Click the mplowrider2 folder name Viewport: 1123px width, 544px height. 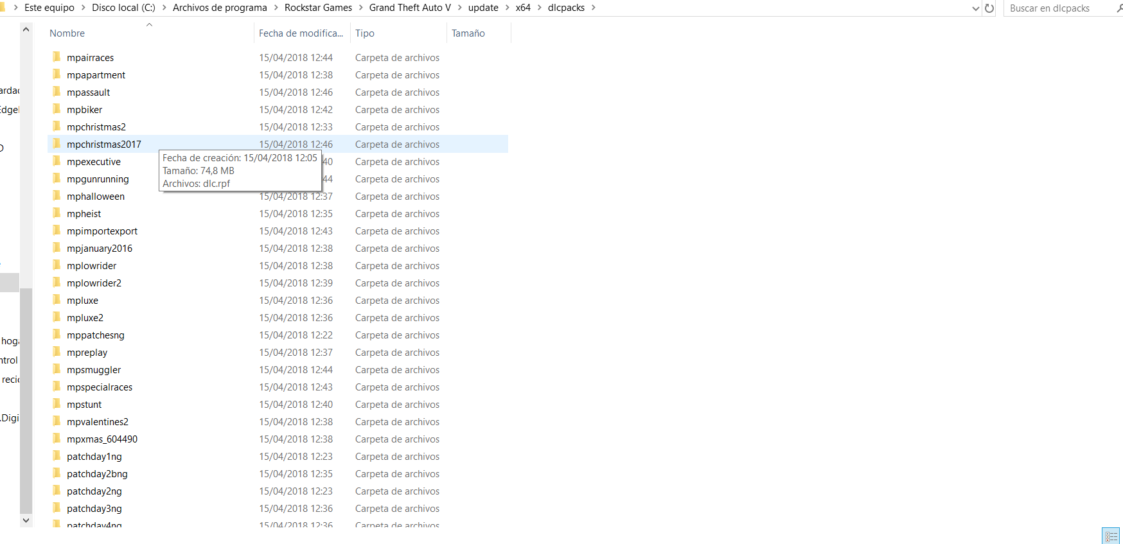94,283
